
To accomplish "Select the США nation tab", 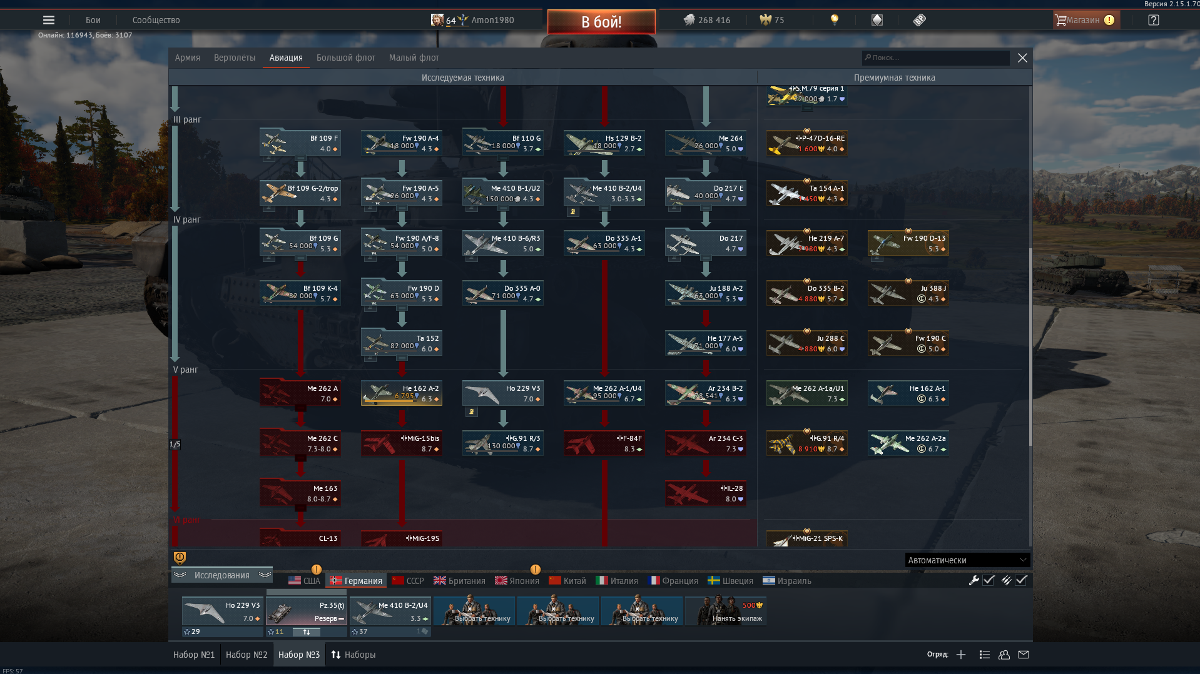I will click(304, 581).
